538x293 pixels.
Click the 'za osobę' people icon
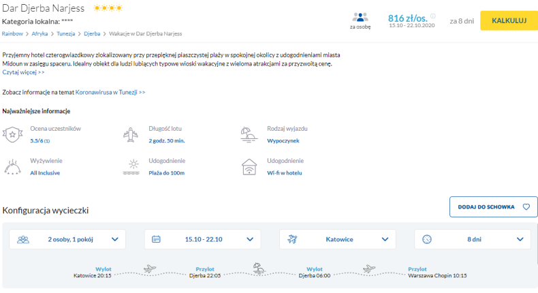click(360, 17)
